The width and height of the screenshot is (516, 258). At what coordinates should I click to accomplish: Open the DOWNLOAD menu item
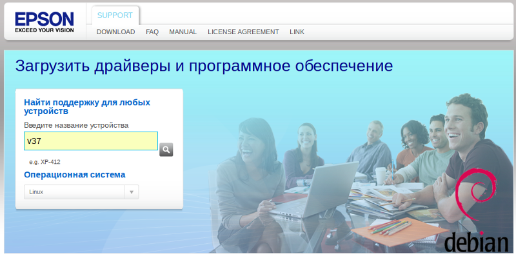tap(116, 32)
